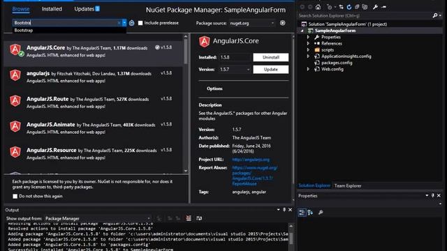Select packages.config in Solution Explorer
The width and height of the screenshot is (447, 251).
click(x=337, y=63)
